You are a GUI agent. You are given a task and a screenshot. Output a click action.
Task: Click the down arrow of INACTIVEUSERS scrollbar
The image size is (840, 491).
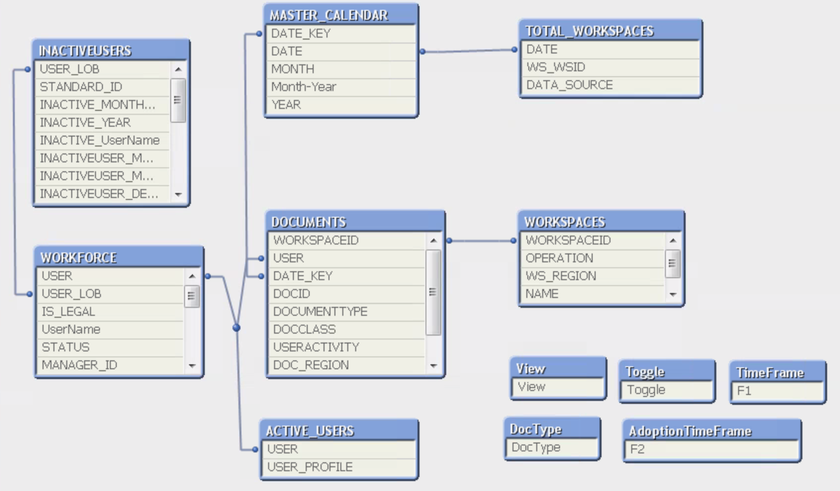178,195
